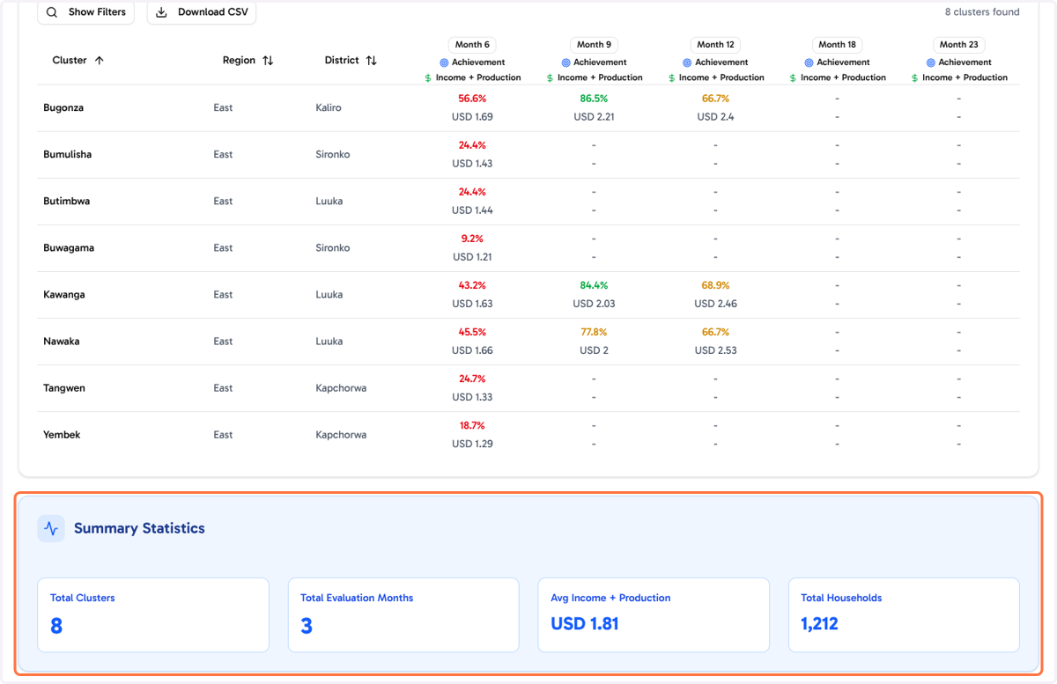1057x684 pixels.
Task: Click Nawaka's 77.8% Month 9 achievement
Action: click(x=594, y=332)
